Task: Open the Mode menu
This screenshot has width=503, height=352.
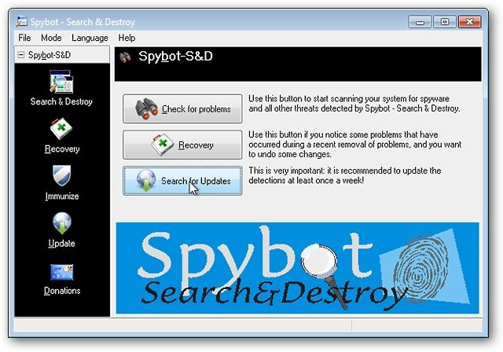Action: point(51,38)
